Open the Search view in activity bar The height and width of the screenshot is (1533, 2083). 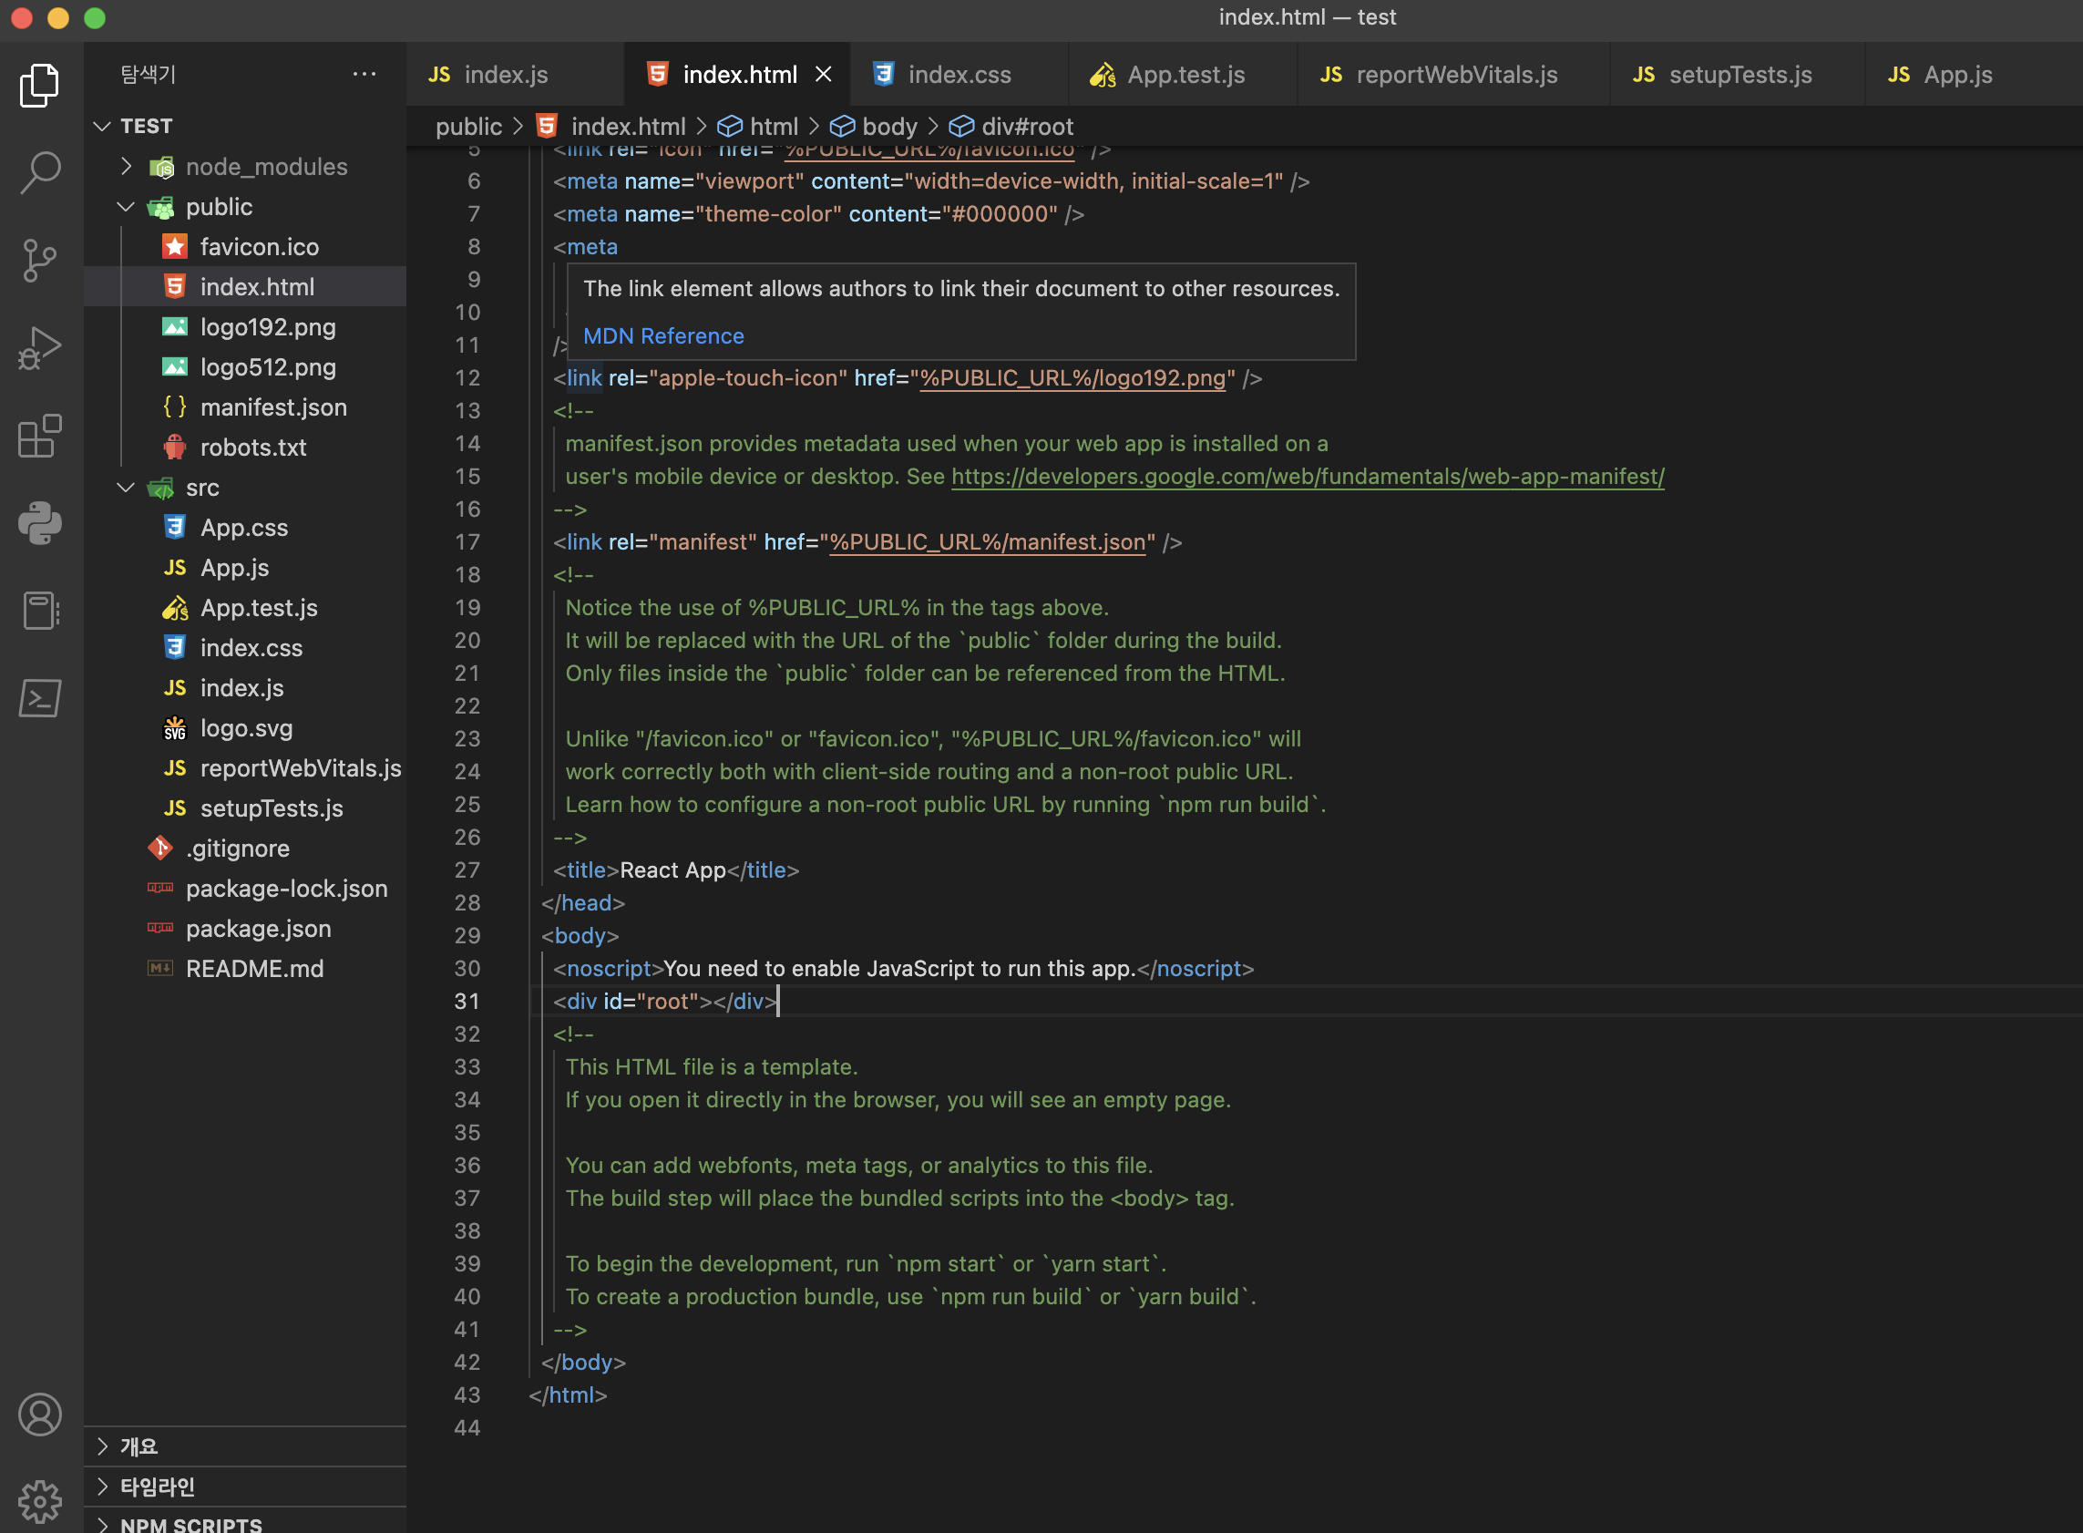(40, 171)
